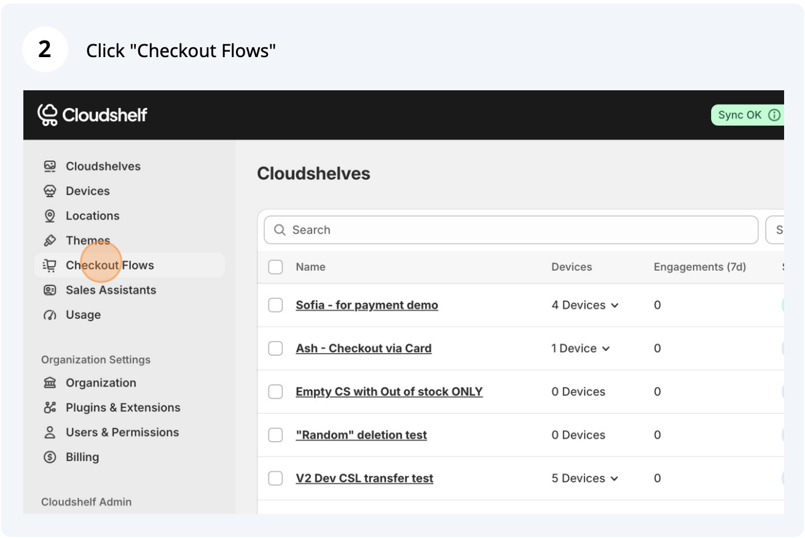Toggle the select-all checkbox in table header
The image size is (805, 538).
tap(275, 267)
